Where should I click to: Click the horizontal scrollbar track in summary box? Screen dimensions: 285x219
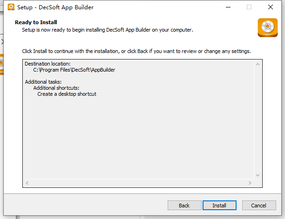pos(138,183)
